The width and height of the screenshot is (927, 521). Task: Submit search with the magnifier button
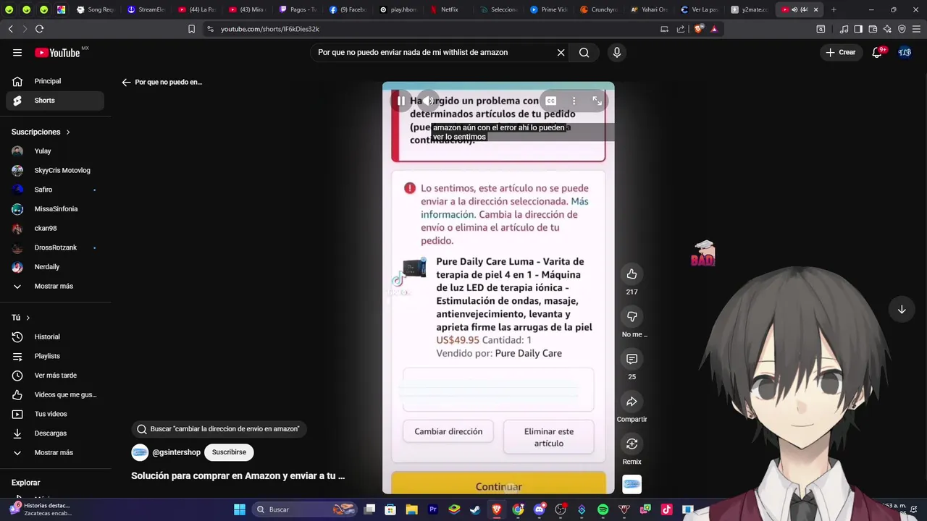click(584, 52)
